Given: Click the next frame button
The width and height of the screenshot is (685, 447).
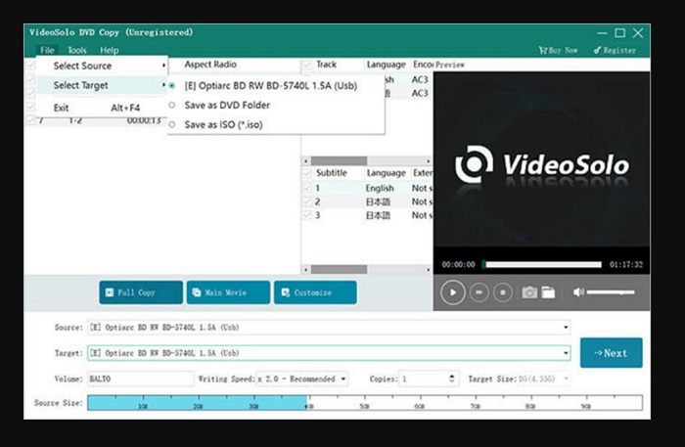Looking at the screenshot, I should (479, 292).
